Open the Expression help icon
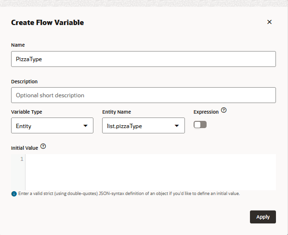 (224, 110)
